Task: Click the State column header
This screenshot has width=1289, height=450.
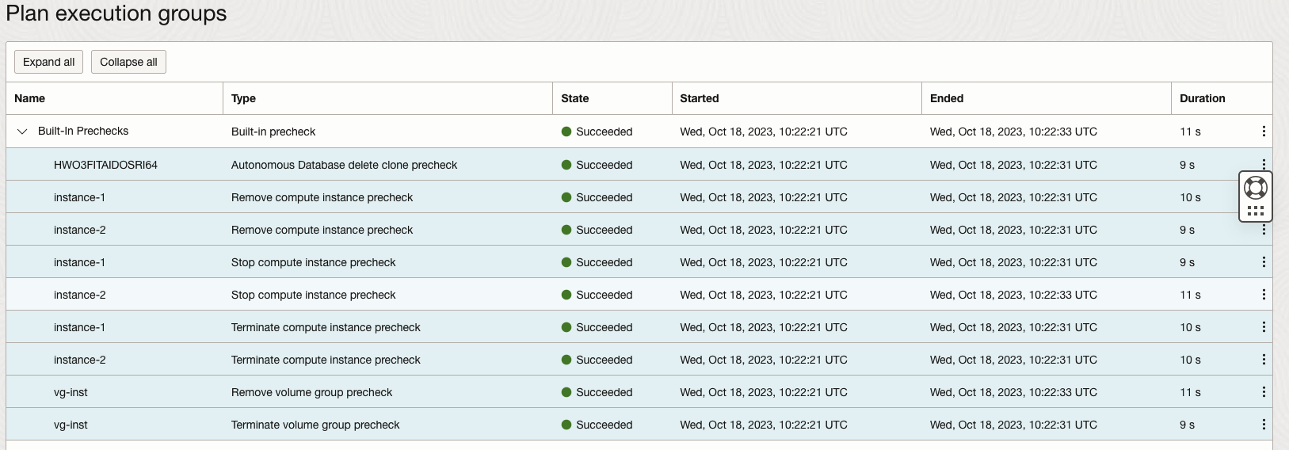Action: pos(574,98)
